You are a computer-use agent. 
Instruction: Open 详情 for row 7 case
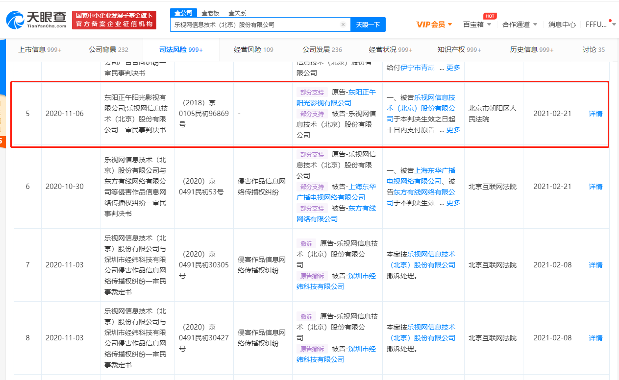point(595,265)
